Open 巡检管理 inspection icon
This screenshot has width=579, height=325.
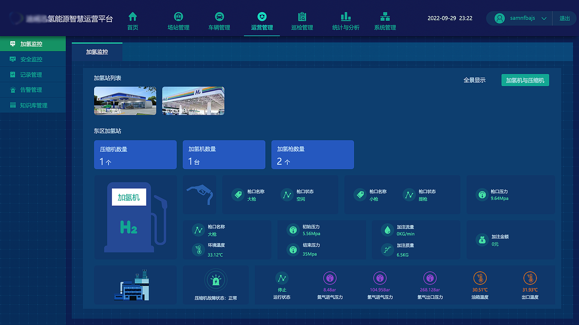[302, 17]
